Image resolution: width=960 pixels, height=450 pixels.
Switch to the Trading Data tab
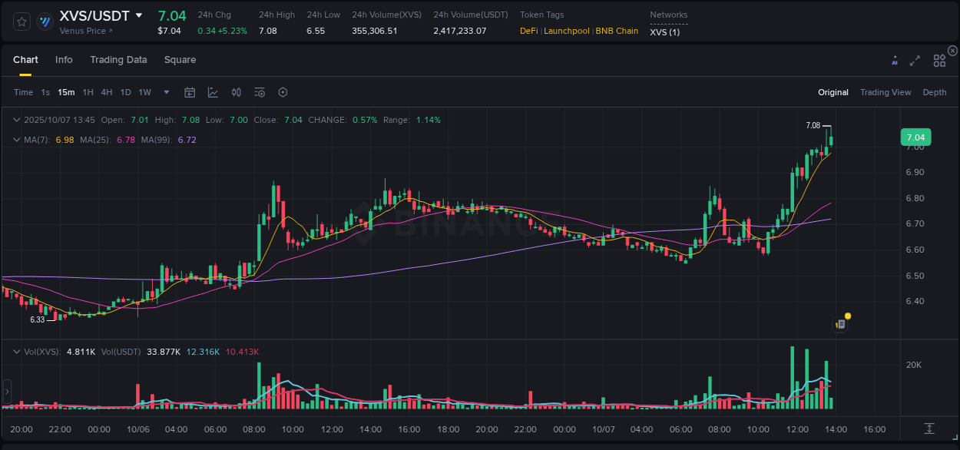click(x=118, y=59)
